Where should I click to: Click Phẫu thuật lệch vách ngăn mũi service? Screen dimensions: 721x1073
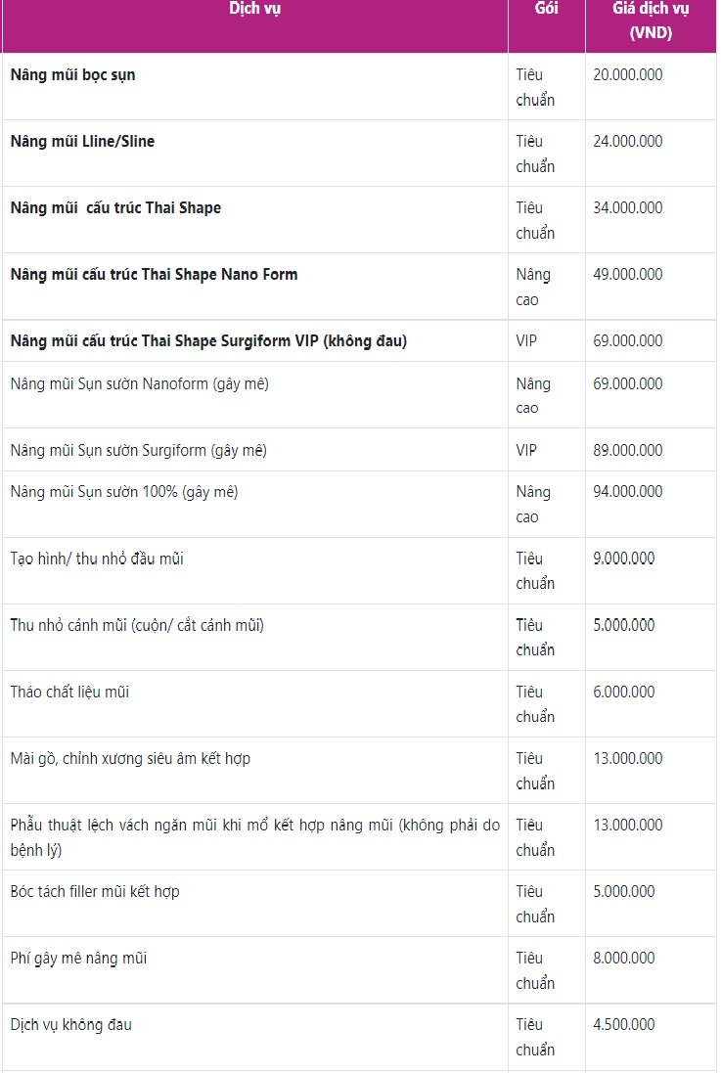(254, 837)
